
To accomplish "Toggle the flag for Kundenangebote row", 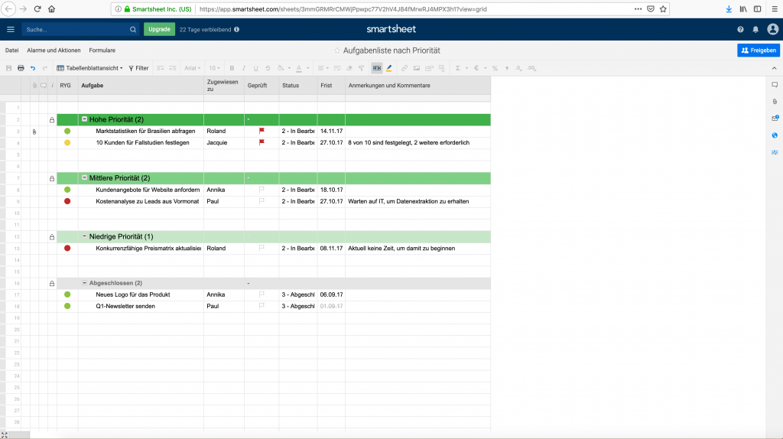I will tap(261, 190).
